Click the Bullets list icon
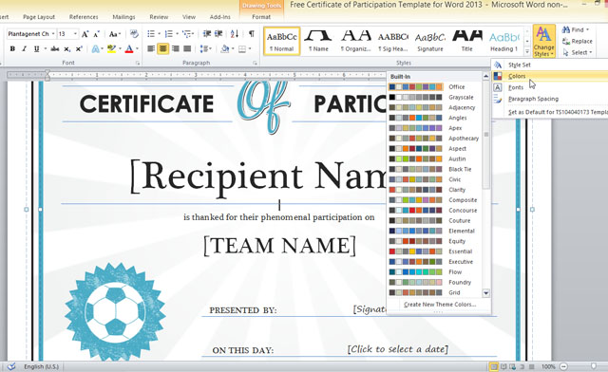The width and height of the screenshot is (608, 372). [151, 34]
